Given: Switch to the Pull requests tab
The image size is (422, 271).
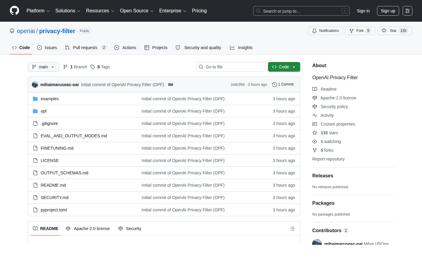Looking at the screenshot, I should (x=86, y=48).
